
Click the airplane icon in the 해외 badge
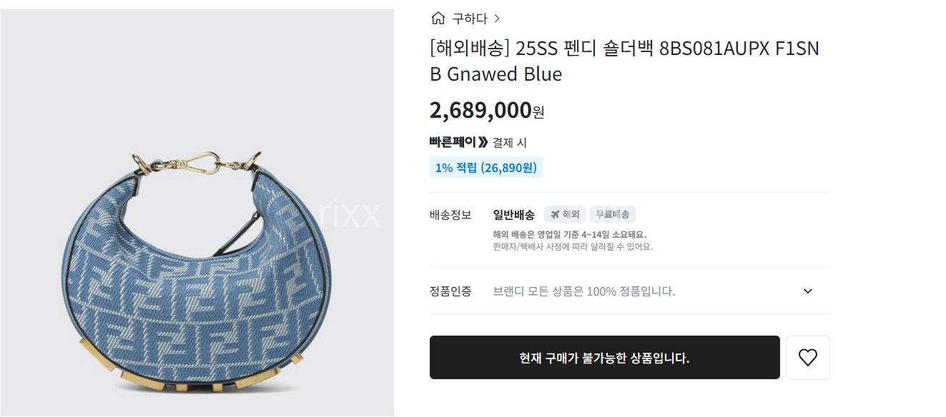point(554,214)
